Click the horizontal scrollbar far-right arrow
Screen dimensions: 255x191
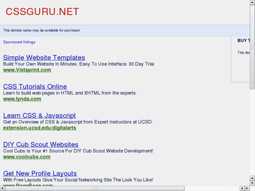click(x=247, y=189)
